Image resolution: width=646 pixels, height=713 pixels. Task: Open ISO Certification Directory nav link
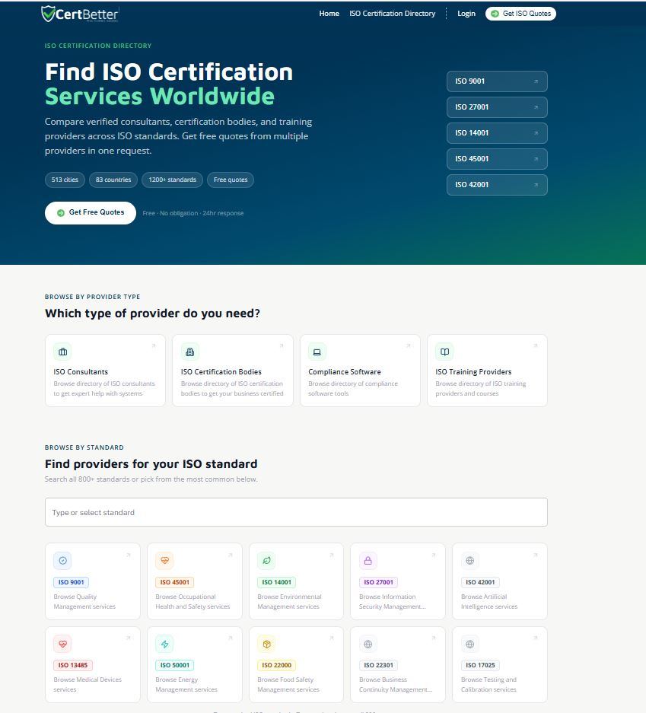[393, 14]
